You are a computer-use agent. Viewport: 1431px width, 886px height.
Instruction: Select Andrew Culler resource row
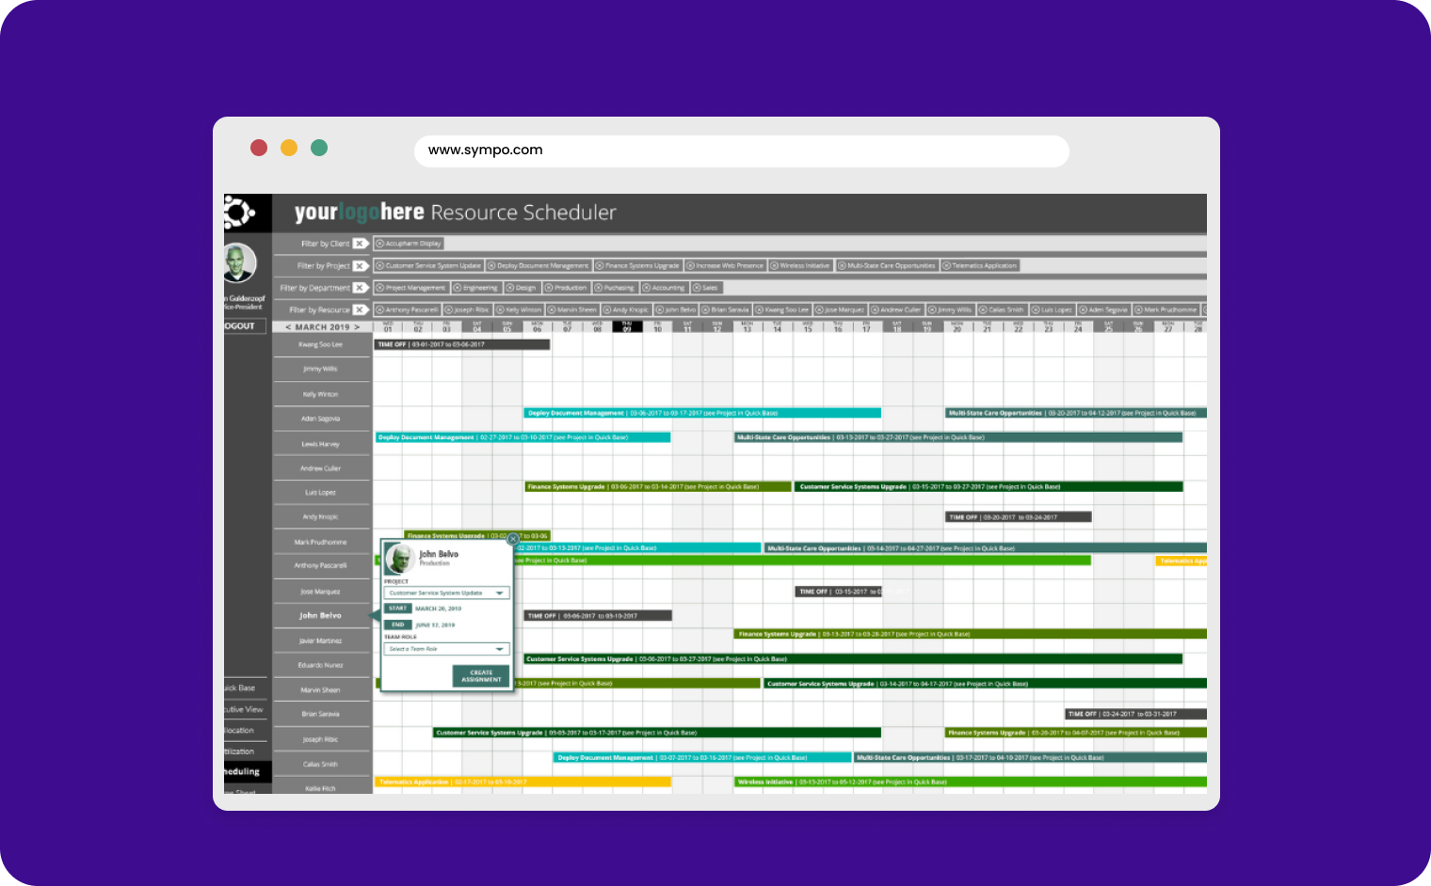[x=321, y=468]
